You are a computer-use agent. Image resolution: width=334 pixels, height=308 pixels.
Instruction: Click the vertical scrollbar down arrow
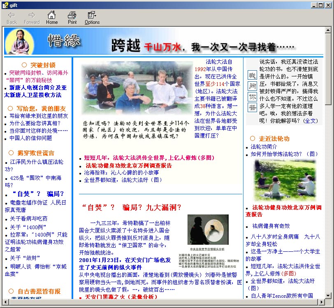pos(328,296)
